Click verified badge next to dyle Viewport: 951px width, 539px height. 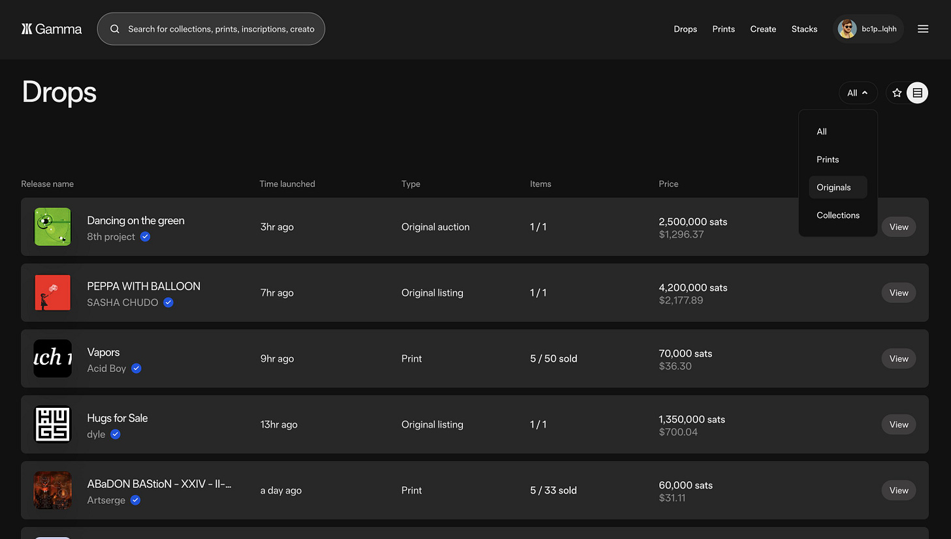coord(115,435)
